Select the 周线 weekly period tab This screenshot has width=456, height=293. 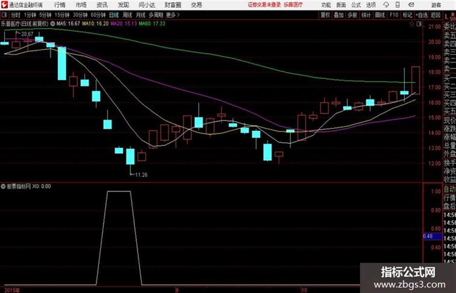click(x=127, y=15)
